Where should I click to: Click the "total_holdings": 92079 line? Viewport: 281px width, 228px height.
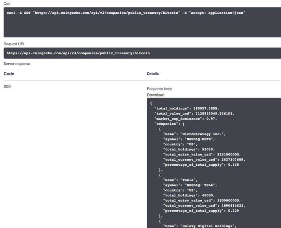[x=189, y=149]
